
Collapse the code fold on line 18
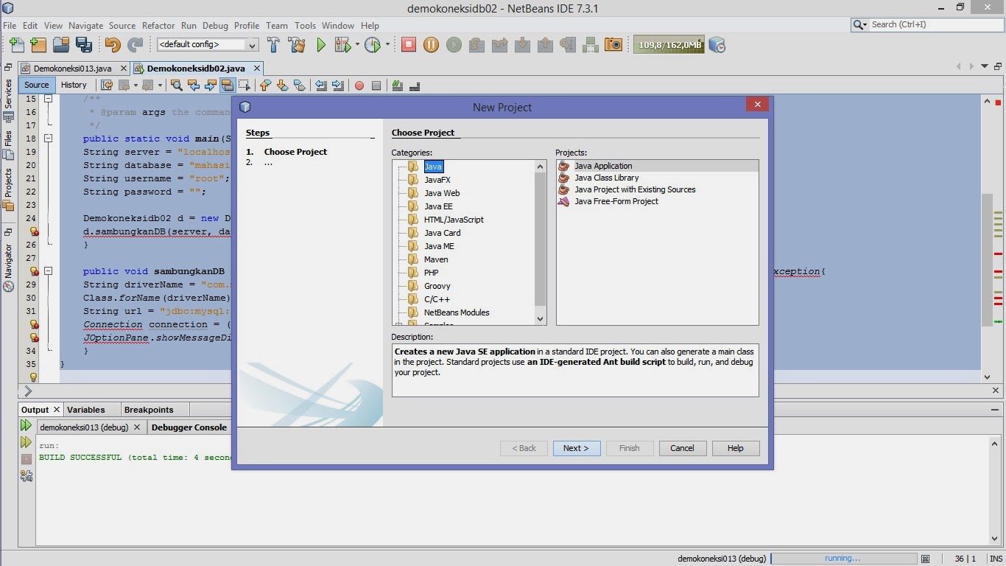click(48, 138)
